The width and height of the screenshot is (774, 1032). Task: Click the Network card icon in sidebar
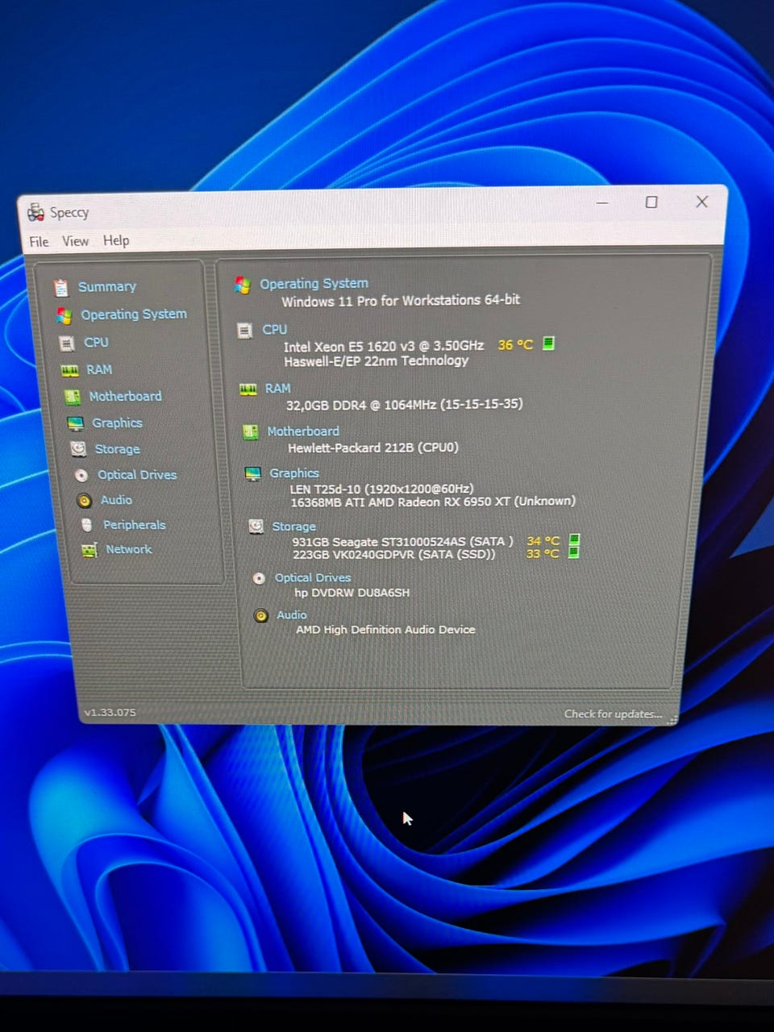[x=89, y=550]
